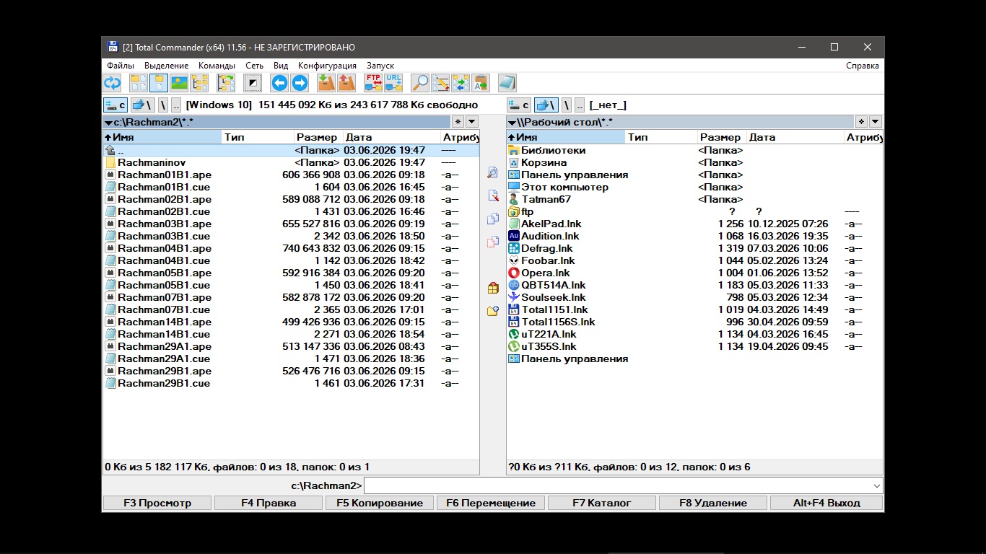
Task: Click the Pack files toolbar icon
Action: pos(326,83)
